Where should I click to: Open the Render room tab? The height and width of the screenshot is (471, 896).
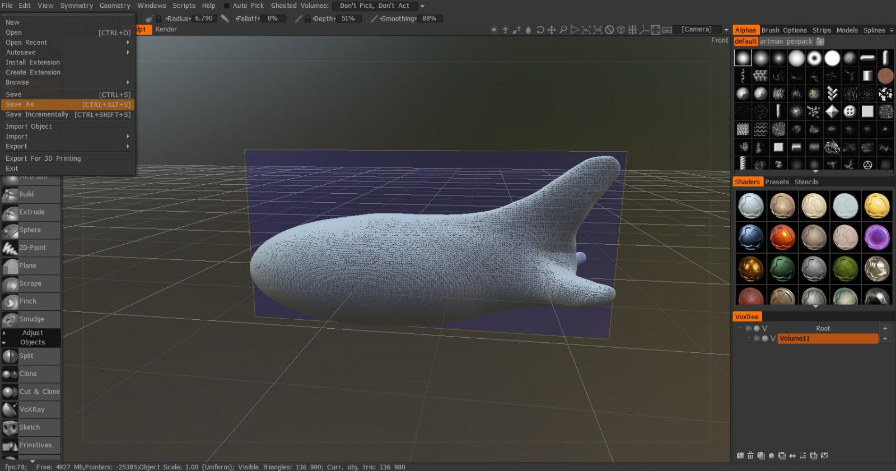166,29
